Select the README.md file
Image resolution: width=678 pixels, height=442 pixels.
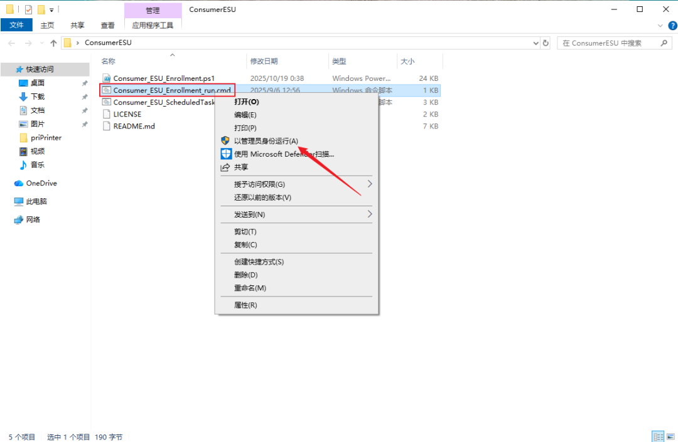[134, 126]
